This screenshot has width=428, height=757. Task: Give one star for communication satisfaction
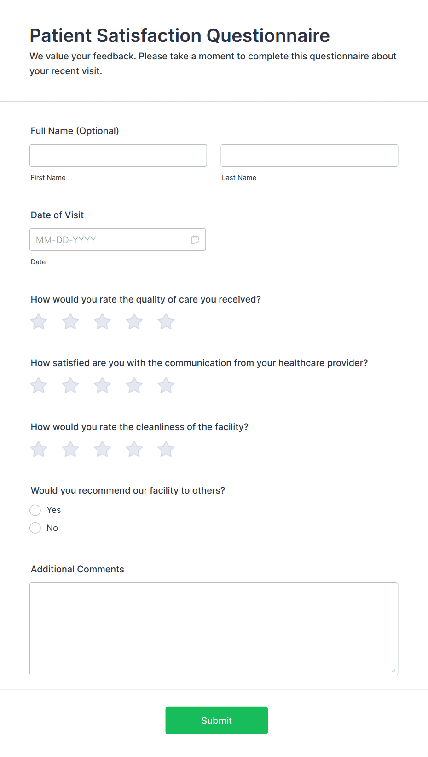tap(38, 385)
